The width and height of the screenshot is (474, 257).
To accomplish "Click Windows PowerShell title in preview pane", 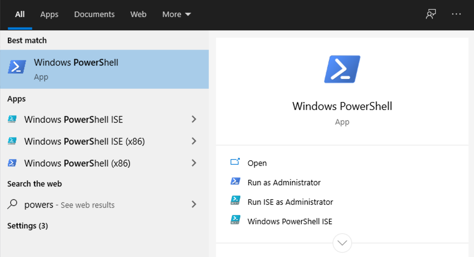I will (x=342, y=106).
